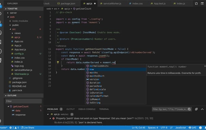Click errors and warnings count in status bar

[14, 128]
